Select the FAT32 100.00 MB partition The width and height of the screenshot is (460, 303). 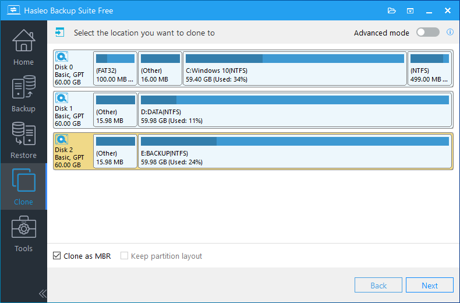[115, 68]
